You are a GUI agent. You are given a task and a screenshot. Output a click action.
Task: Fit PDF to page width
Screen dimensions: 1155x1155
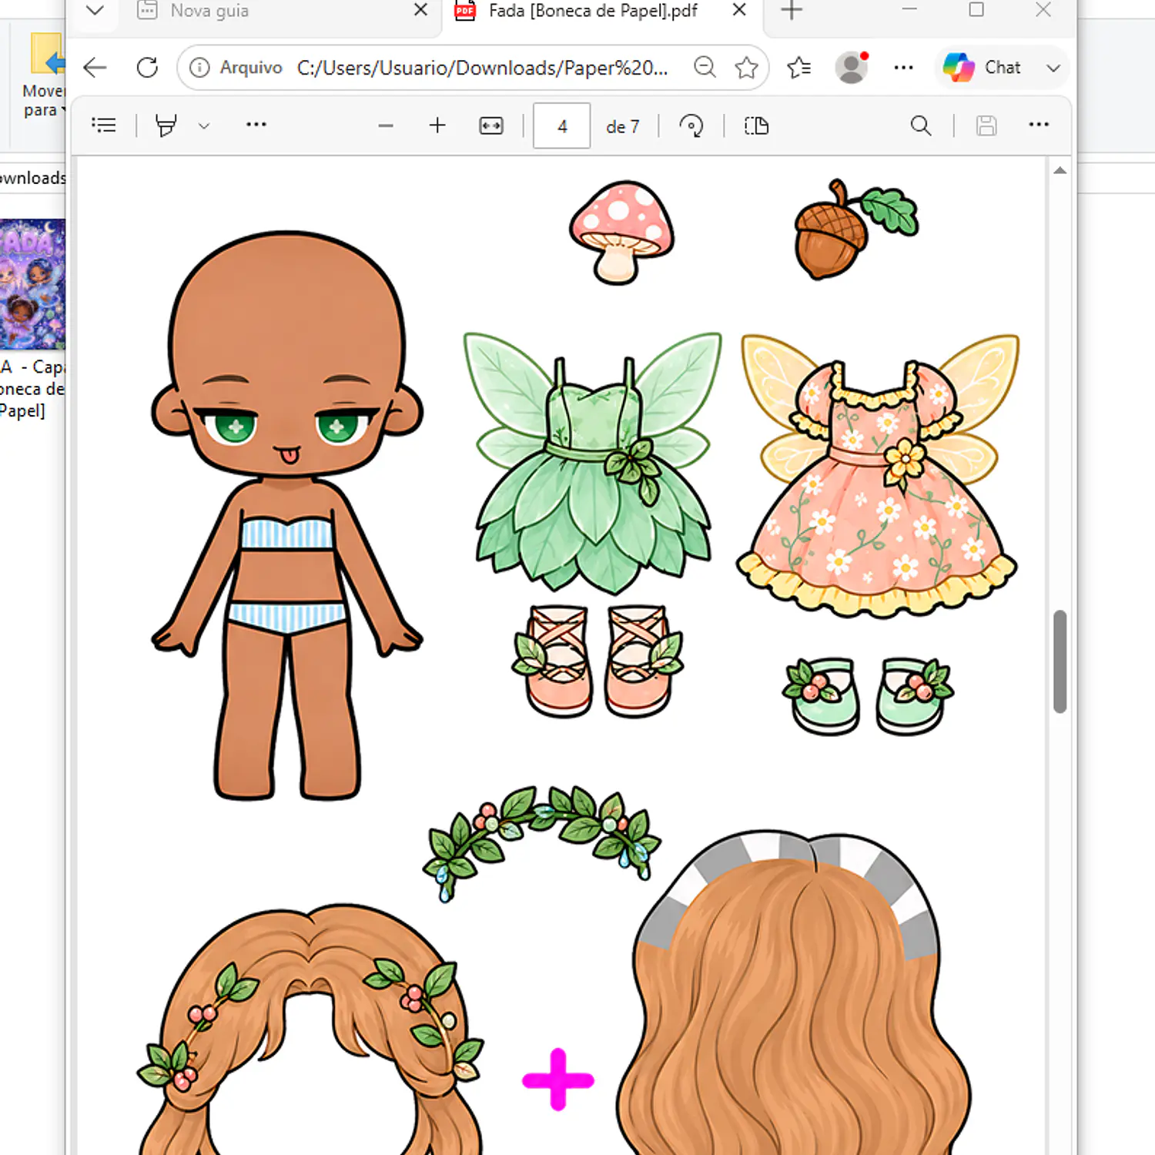coord(491,126)
